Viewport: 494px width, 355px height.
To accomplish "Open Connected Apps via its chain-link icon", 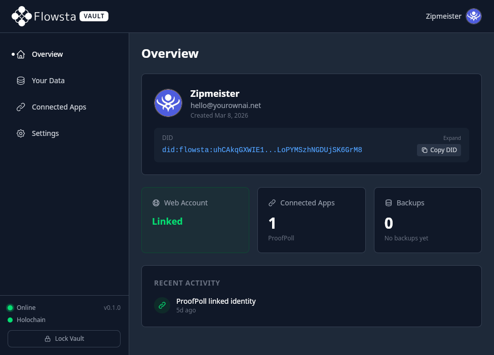I will (21, 107).
